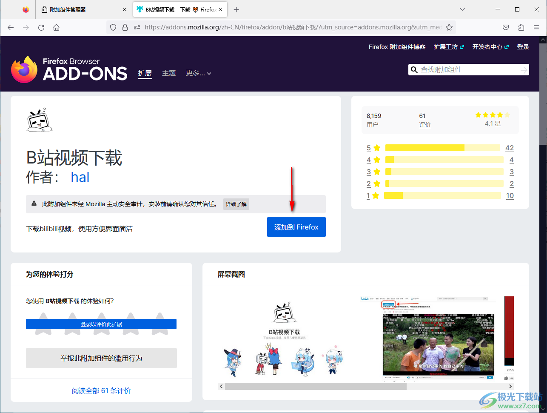The width and height of the screenshot is (547, 413).
Task: Open the home page via house icon
Action: point(56,27)
